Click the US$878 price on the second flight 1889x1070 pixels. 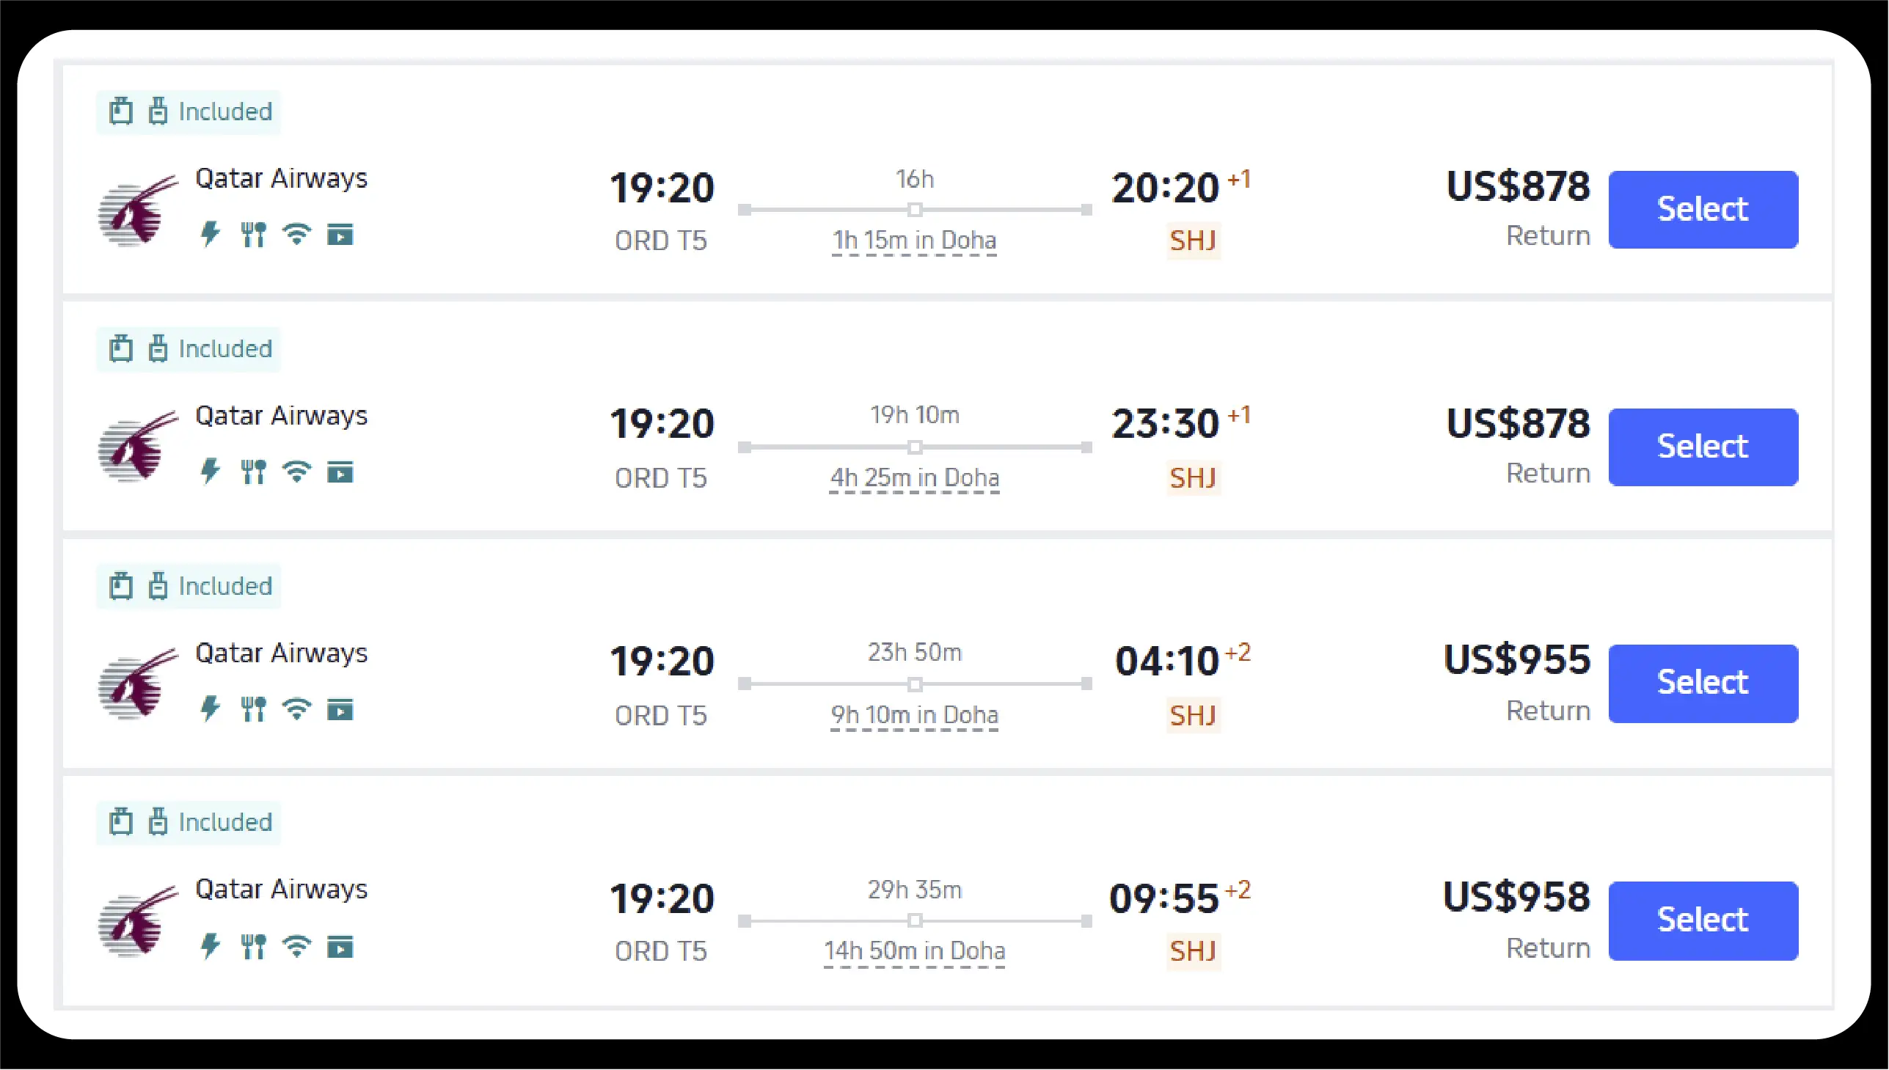coord(1517,424)
